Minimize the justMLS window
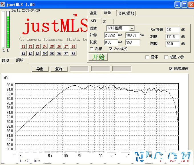The height and width of the screenshot is (165, 194). pyautogui.click(x=177, y=5)
